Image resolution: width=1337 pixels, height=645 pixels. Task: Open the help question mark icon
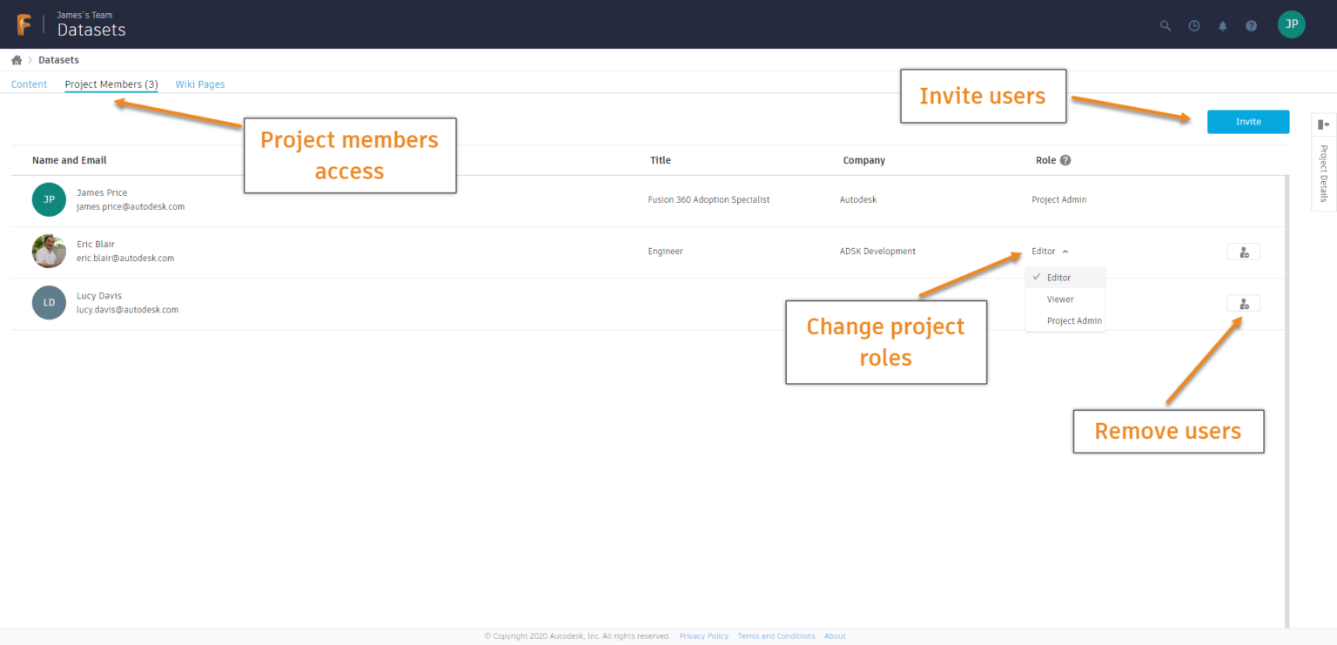point(1251,25)
